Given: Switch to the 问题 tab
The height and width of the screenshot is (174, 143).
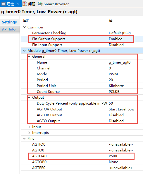Looking at the screenshot, I should coord(32,4).
